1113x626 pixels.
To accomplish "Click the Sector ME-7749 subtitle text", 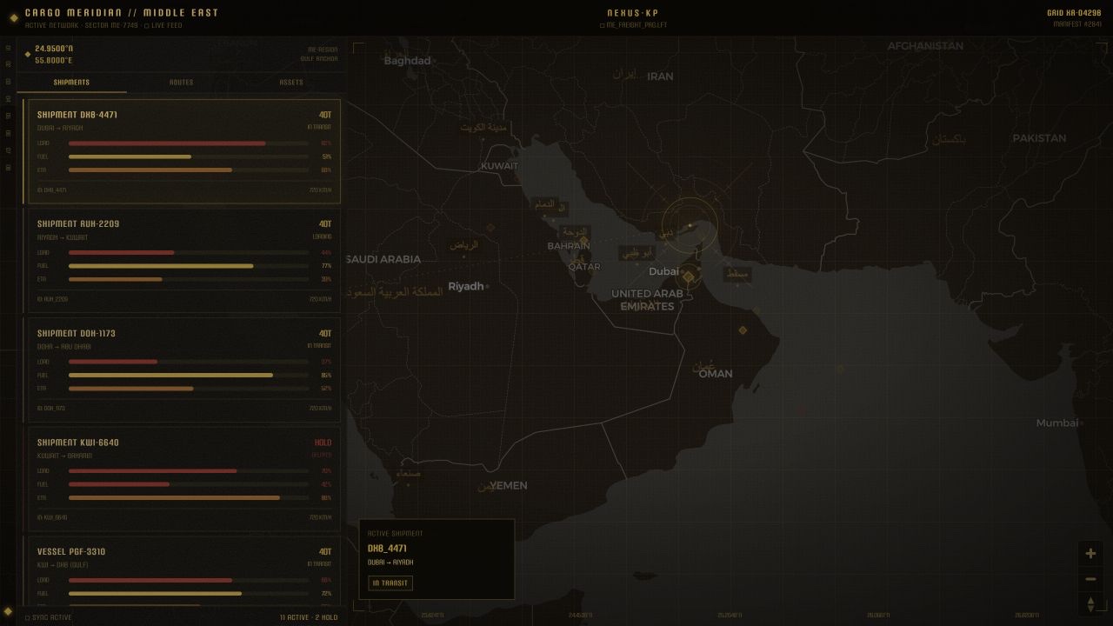I will 110,26.
